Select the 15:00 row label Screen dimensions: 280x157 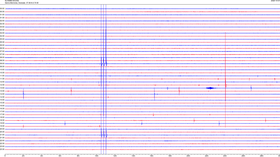[2, 100]
